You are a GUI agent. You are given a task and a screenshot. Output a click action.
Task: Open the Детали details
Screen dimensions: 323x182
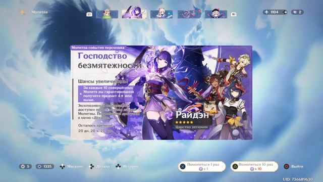point(99,166)
